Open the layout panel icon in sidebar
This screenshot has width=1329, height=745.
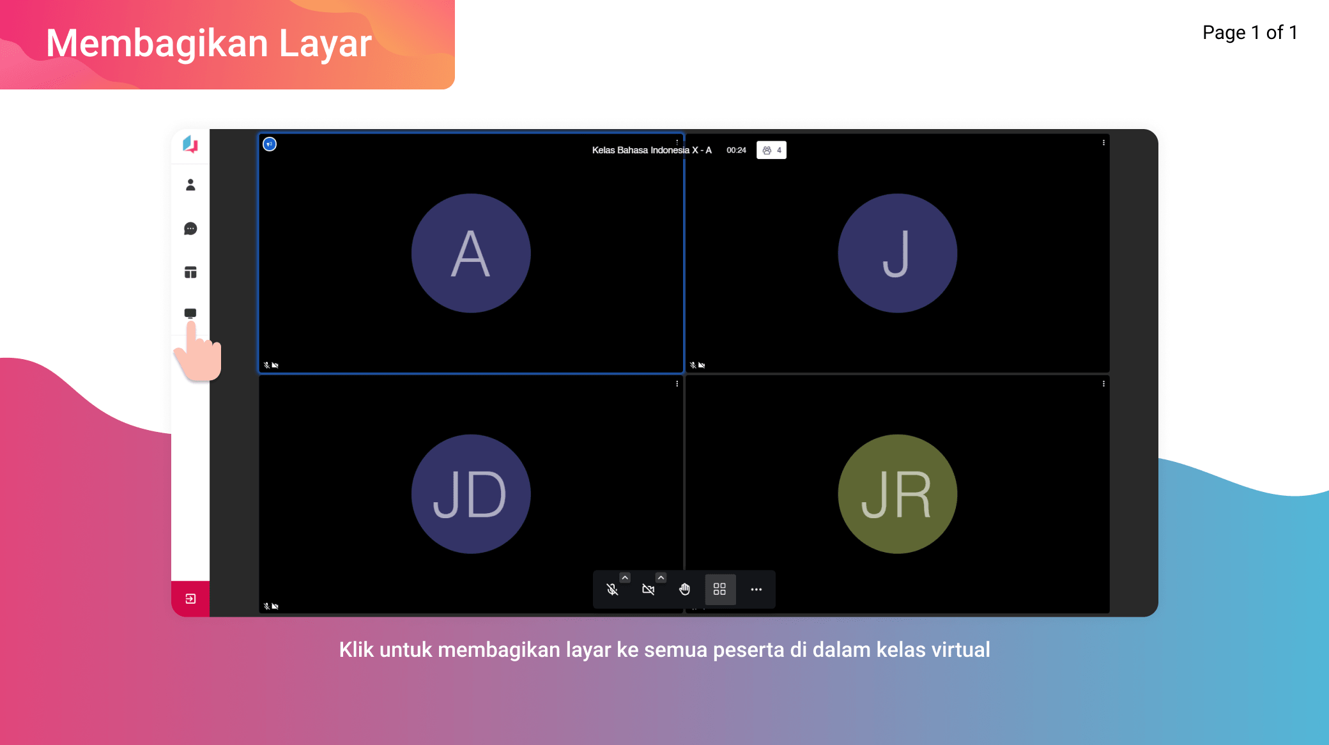(x=190, y=273)
